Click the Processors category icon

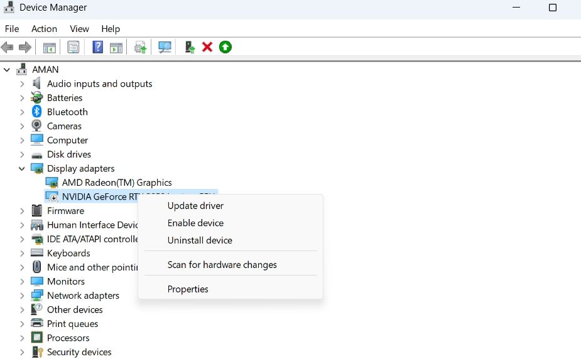(x=36, y=337)
